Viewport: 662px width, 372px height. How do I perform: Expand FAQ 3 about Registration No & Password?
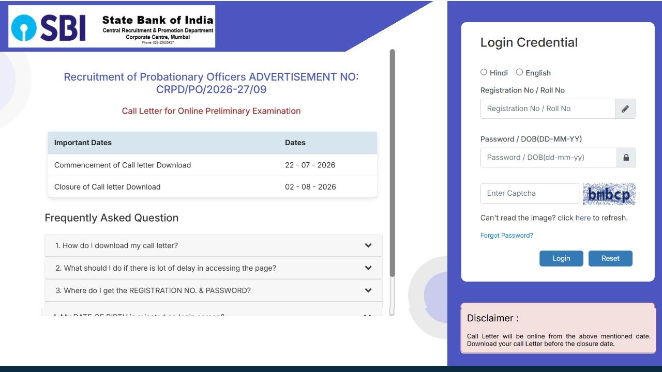(214, 290)
